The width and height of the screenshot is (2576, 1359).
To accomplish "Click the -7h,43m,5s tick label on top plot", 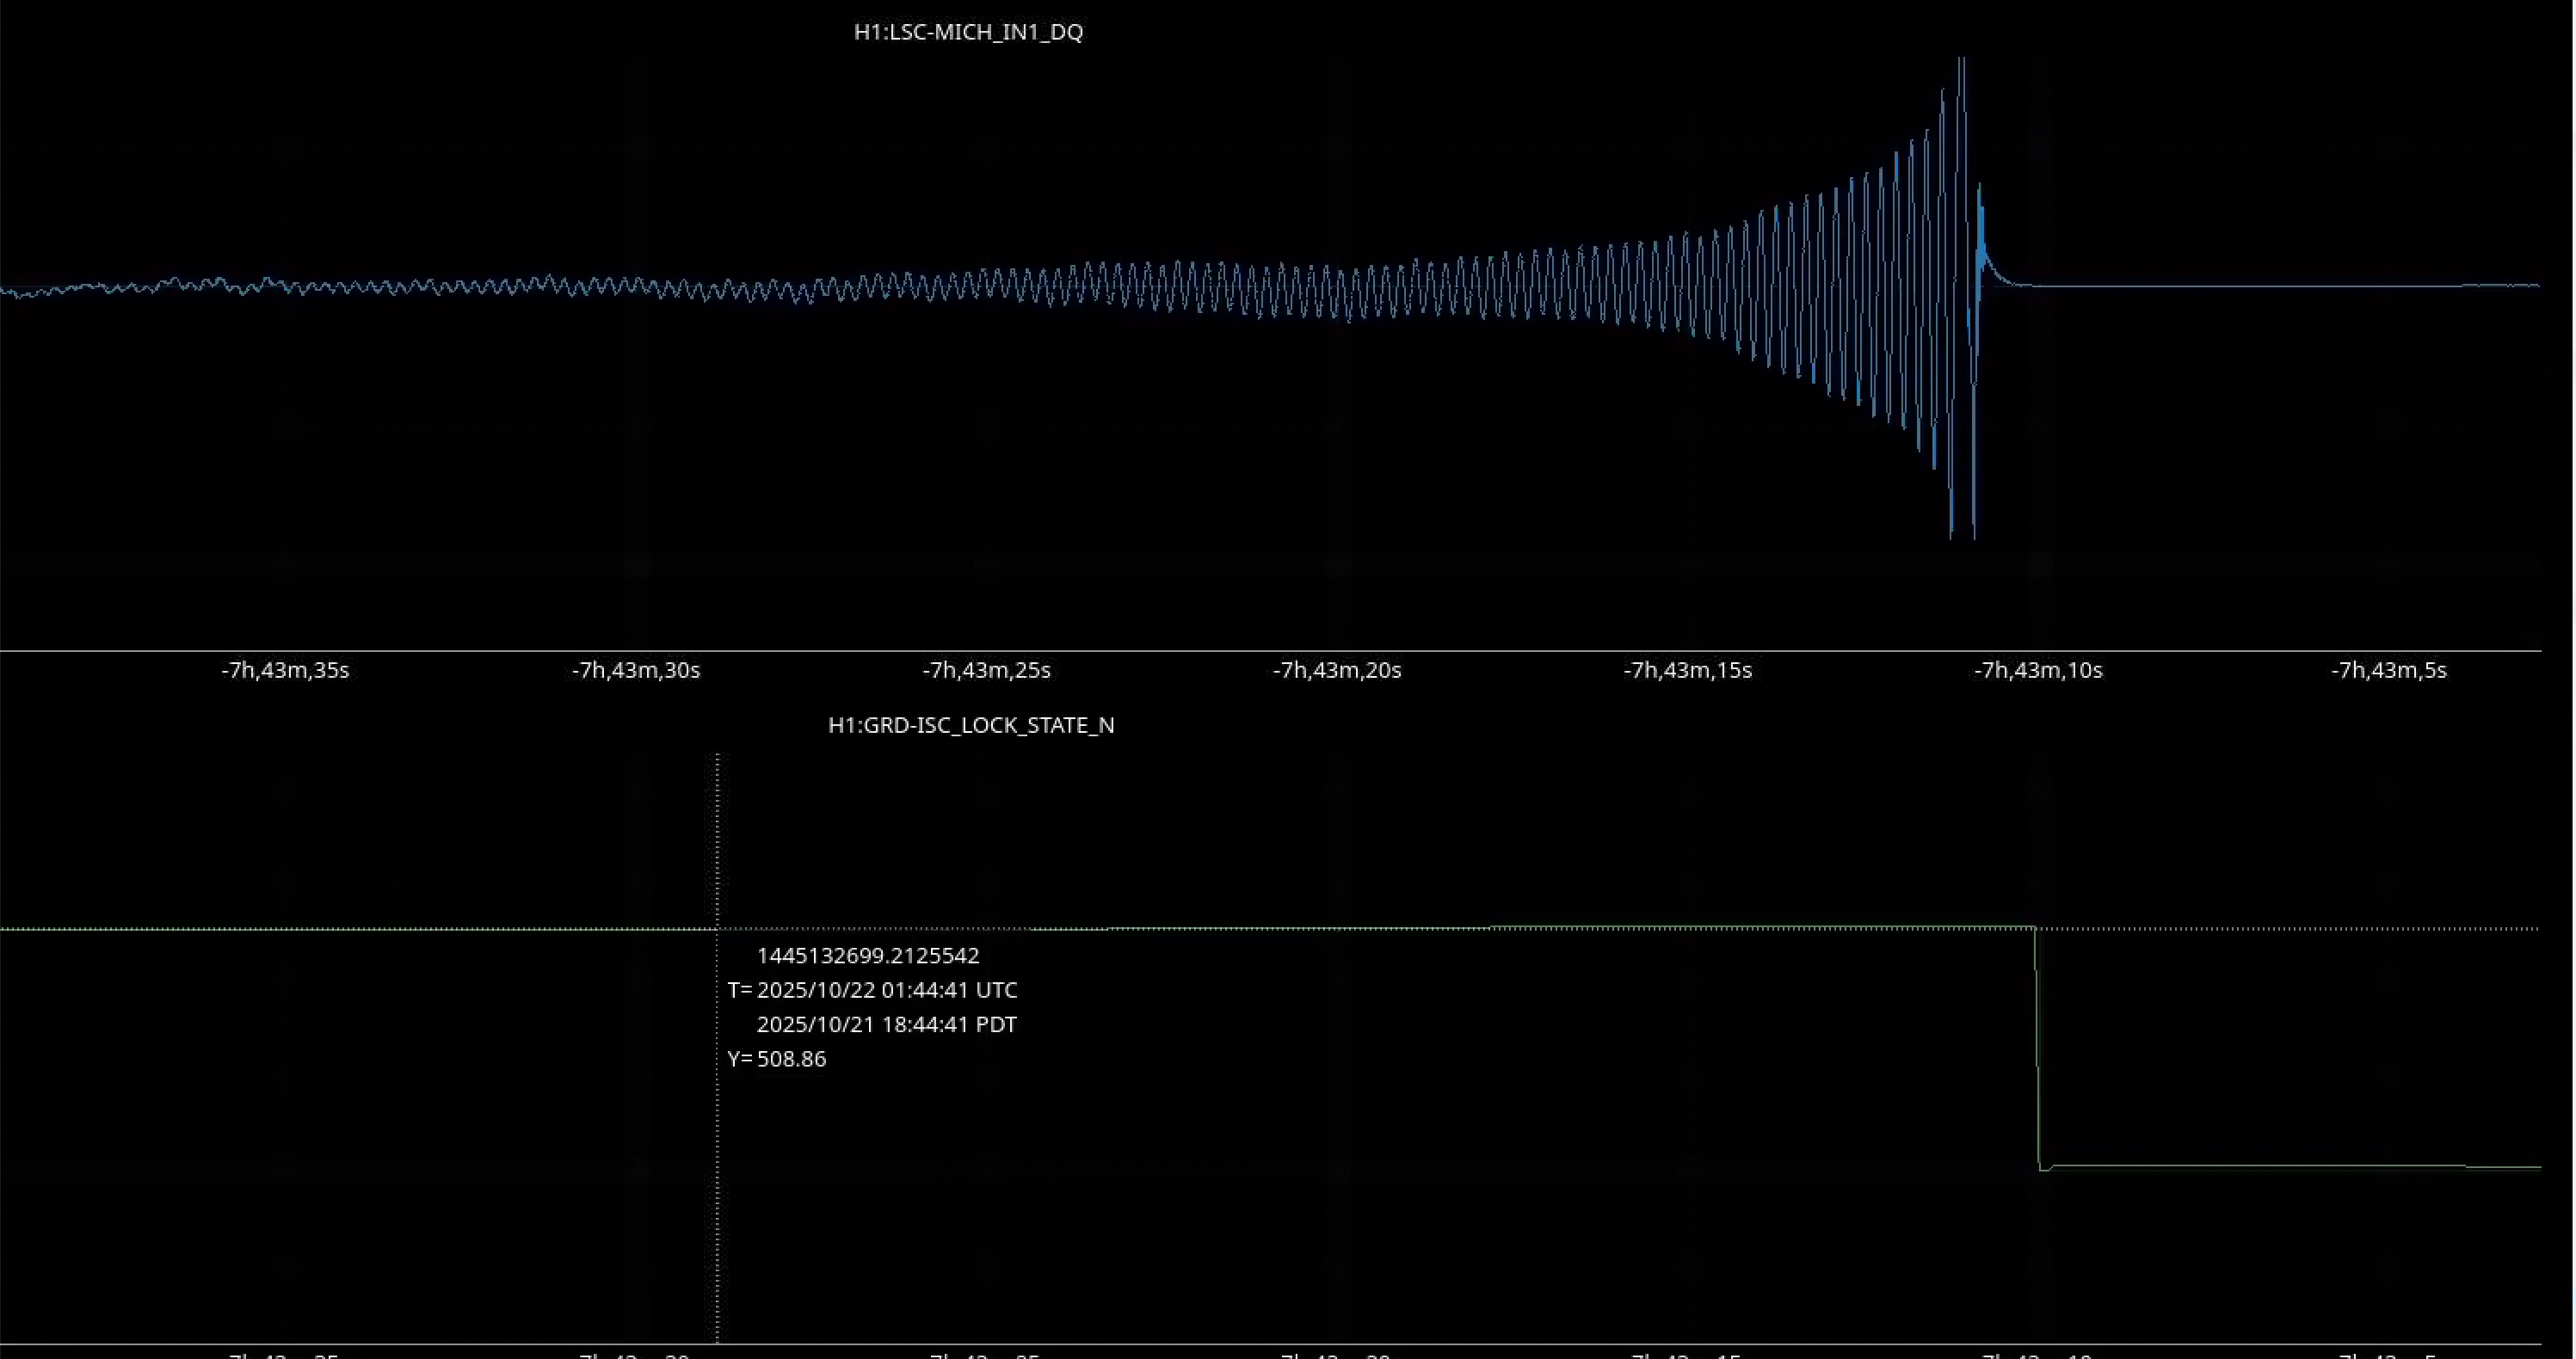I will point(2389,670).
